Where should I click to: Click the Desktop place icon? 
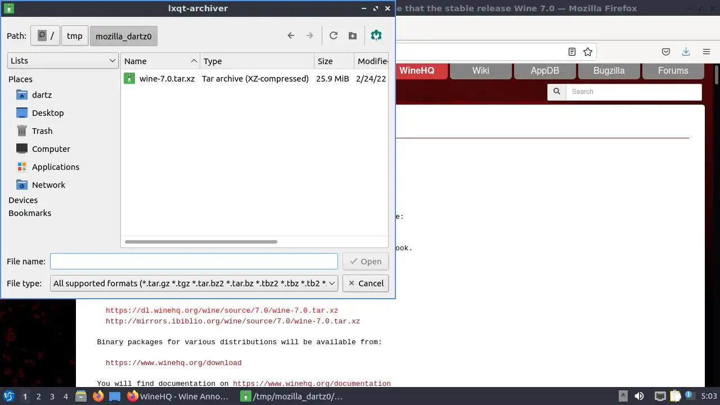click(x=22, y=112)
